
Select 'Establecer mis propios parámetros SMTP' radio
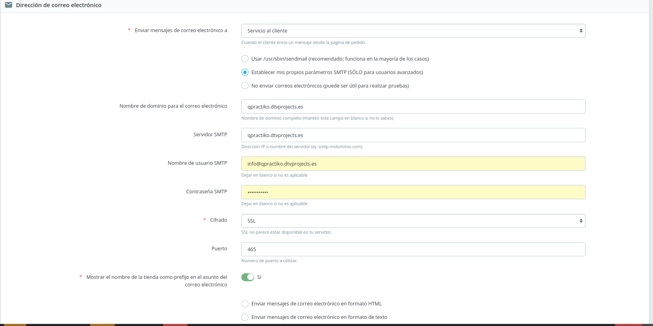point(245,72)
